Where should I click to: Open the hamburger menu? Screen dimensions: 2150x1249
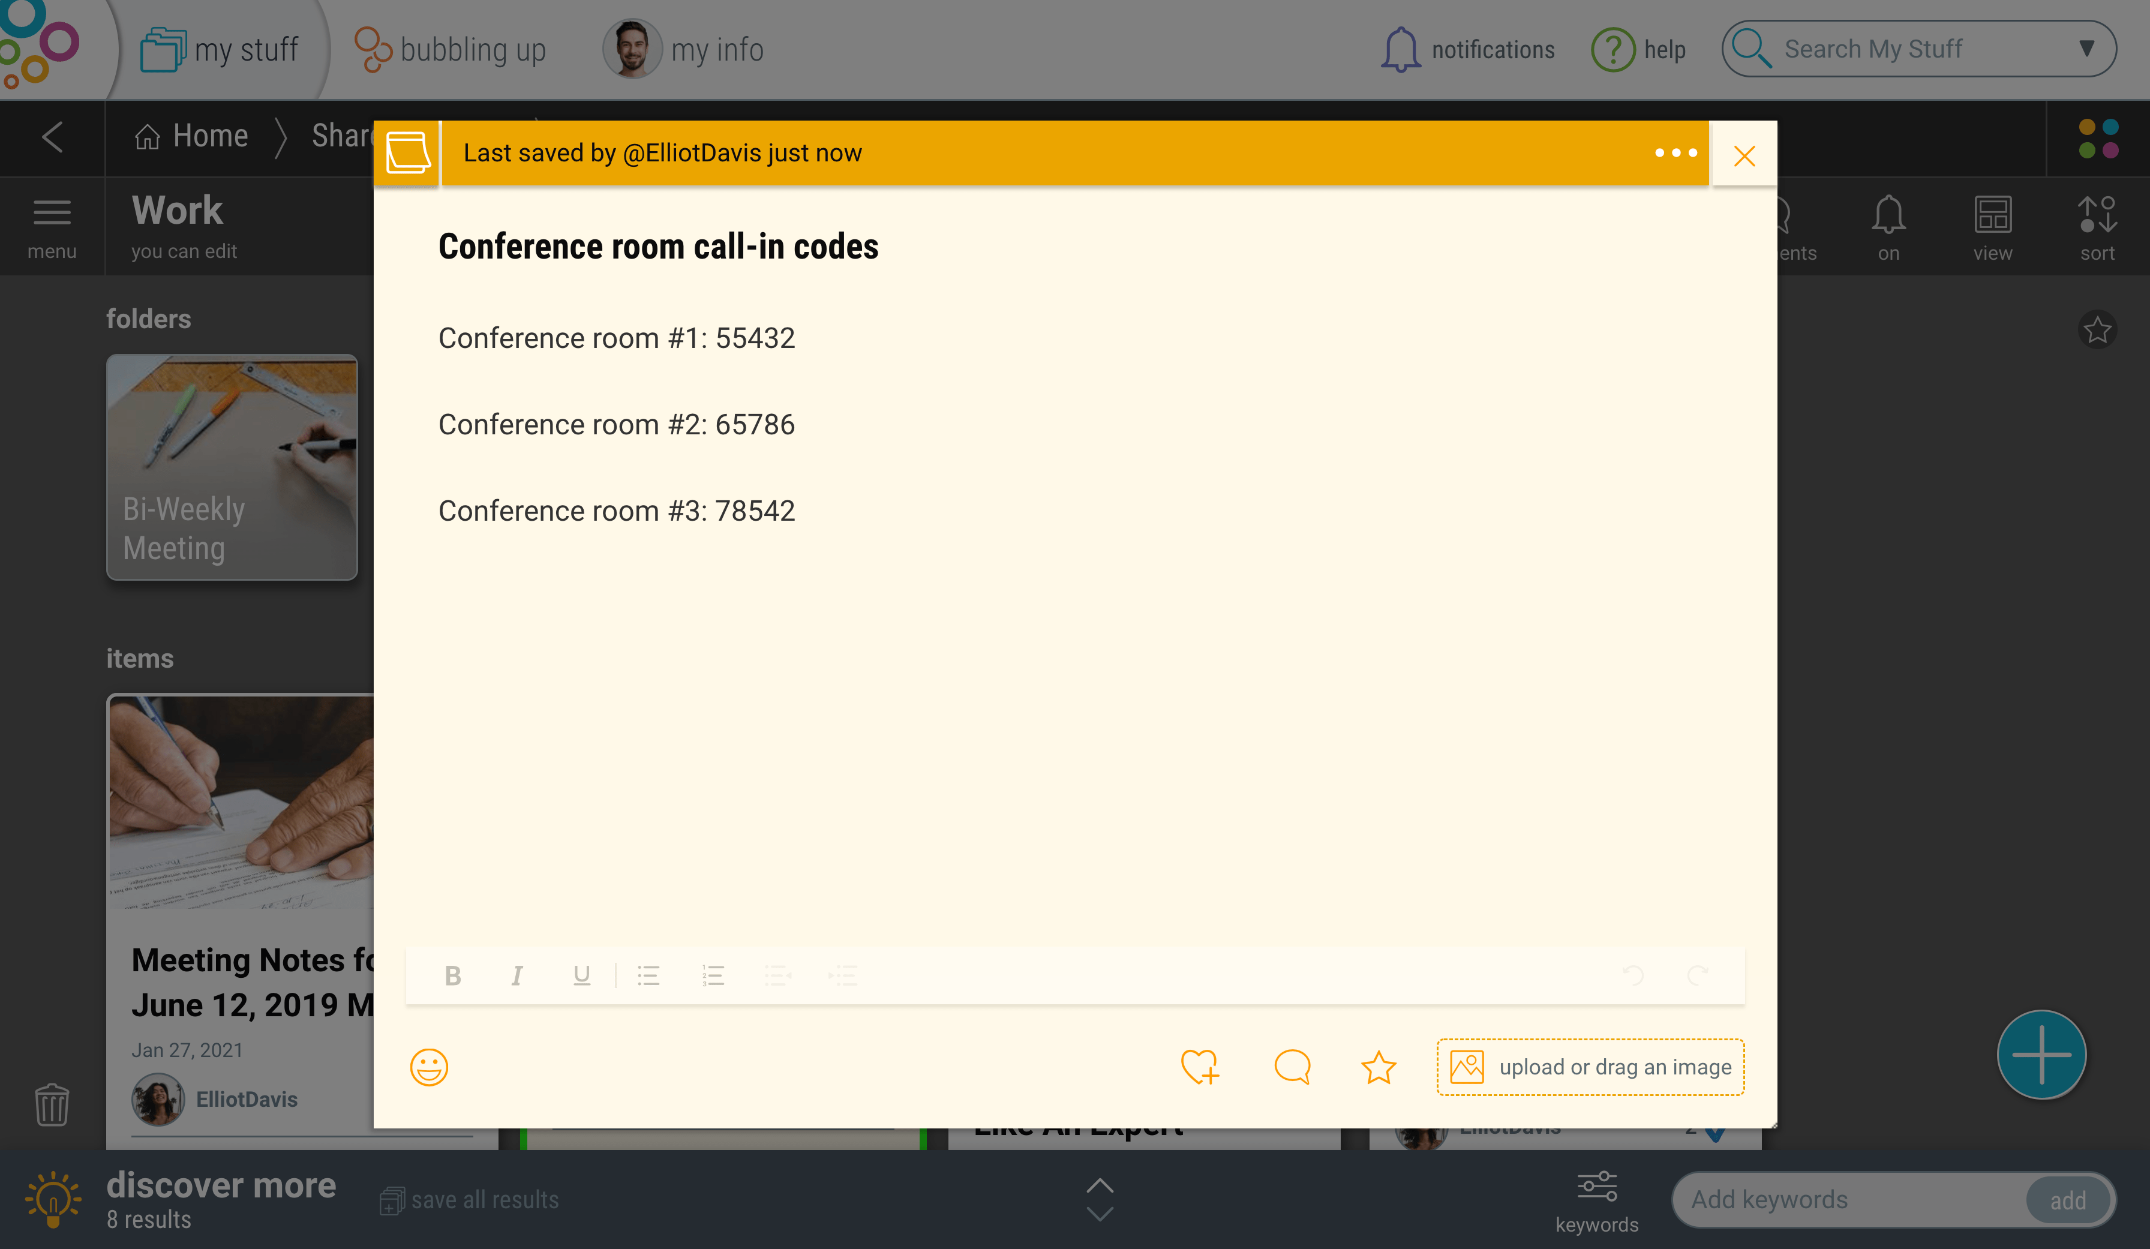[52, 229]
